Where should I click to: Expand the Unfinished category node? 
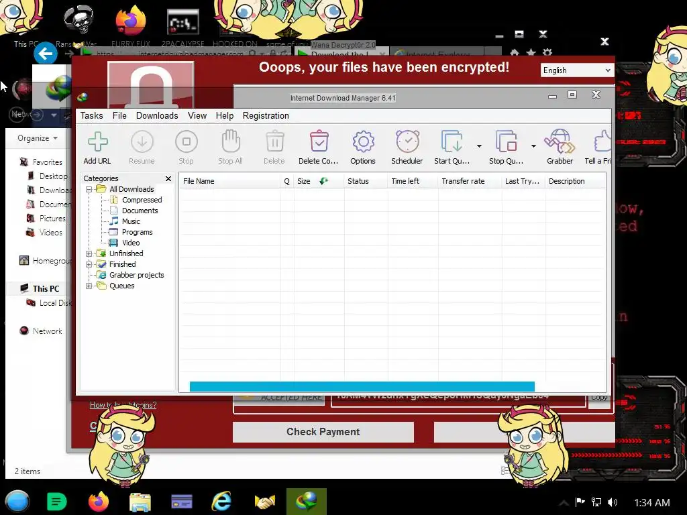point(89,253)
